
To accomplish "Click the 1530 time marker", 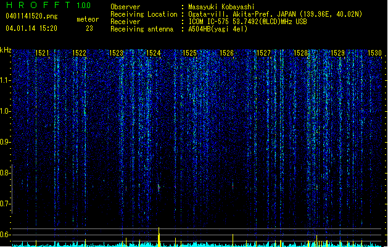I will (374, 53).
